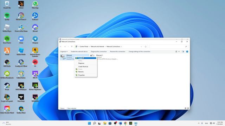Open taskbar Search
225x126 pixels.
(x=95, y=123)
